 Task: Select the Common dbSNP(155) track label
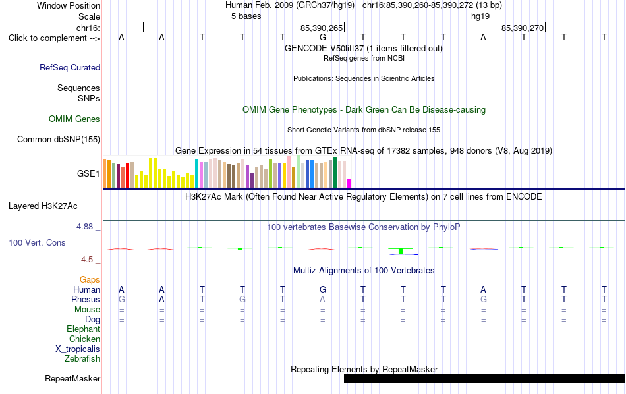(x=59, y=139)
